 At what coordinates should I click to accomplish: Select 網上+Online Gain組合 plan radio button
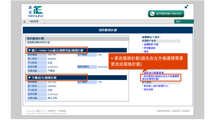pos(30,50)
